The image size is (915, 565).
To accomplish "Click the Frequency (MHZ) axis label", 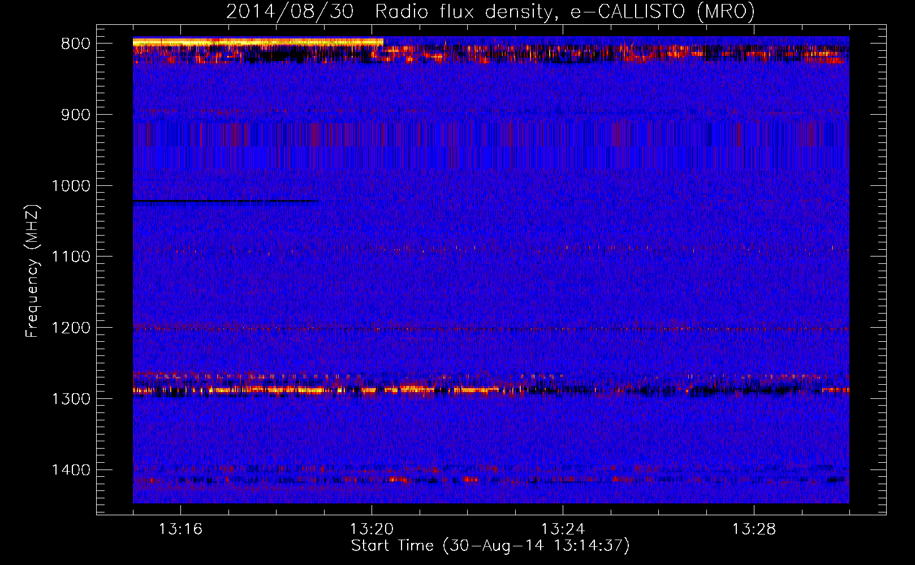I will point(32,271).
